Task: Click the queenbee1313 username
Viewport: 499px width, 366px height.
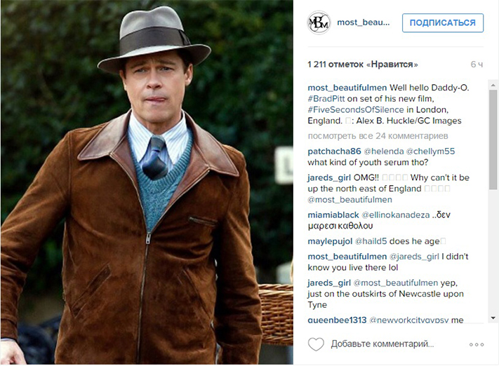Action: tap(337, 320)
